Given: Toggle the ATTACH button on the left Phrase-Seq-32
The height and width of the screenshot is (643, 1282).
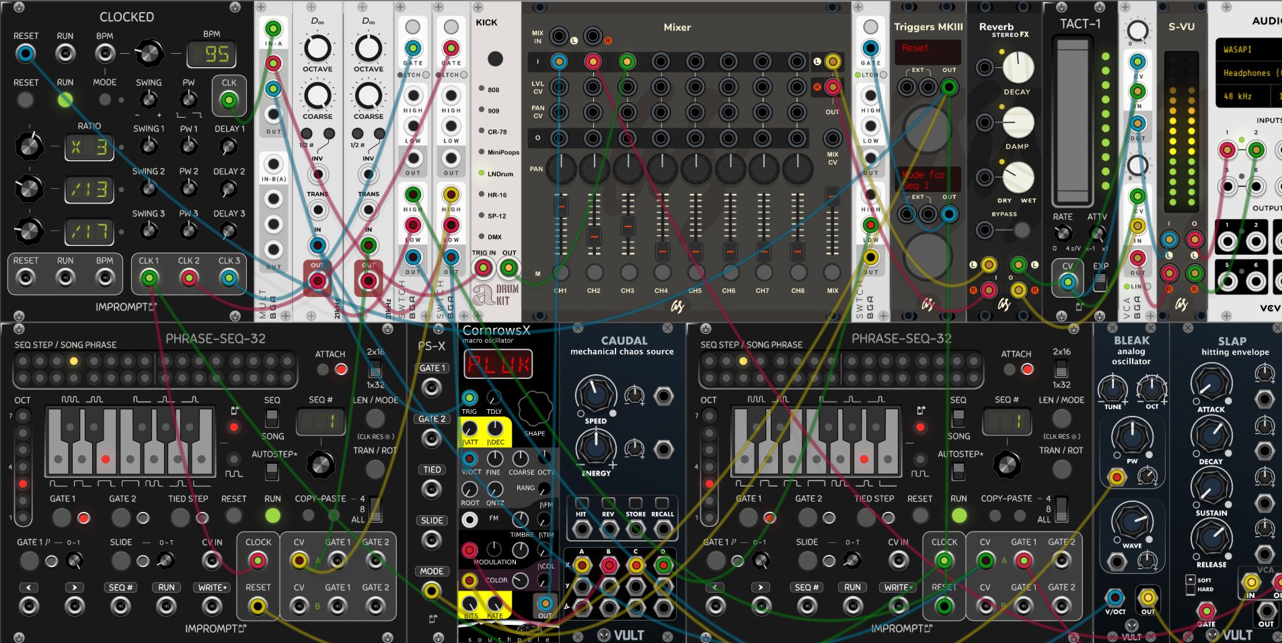Looking at the screenshot, I should tap(323, 370).
